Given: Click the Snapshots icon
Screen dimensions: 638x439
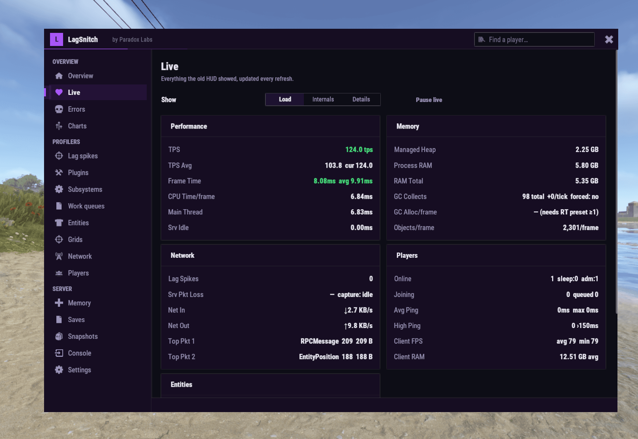Looking at the screenshot, I should point(59,336).
